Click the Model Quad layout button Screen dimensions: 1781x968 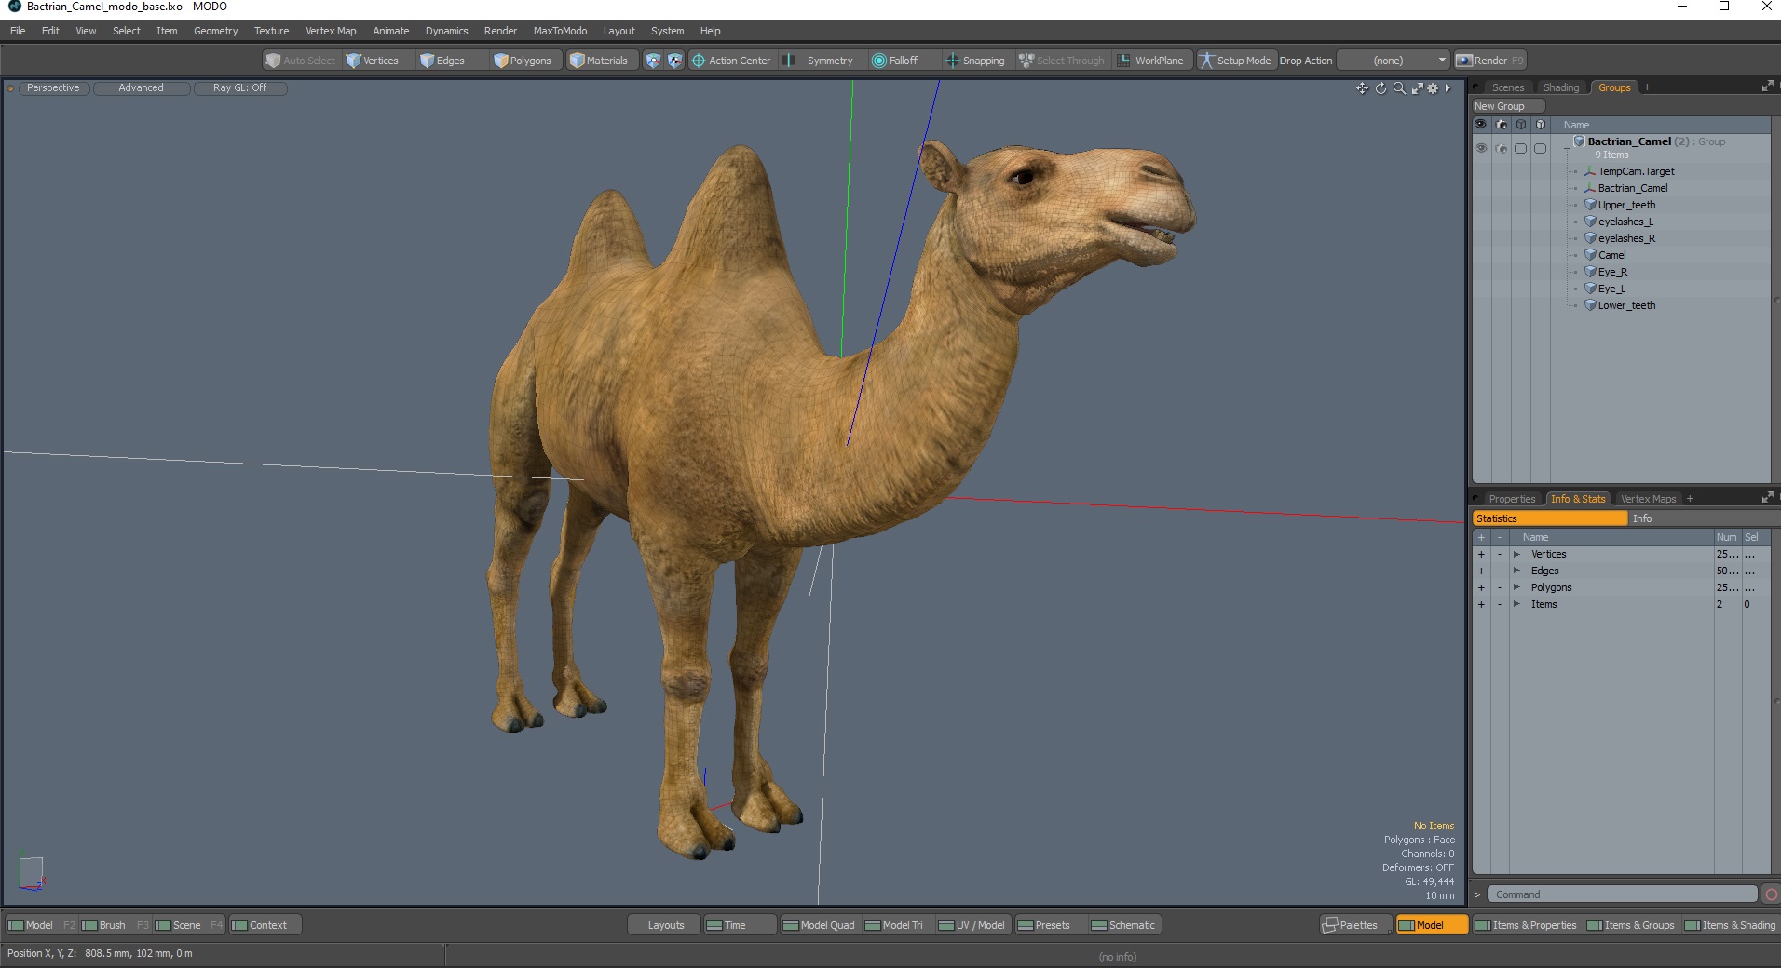819,925
